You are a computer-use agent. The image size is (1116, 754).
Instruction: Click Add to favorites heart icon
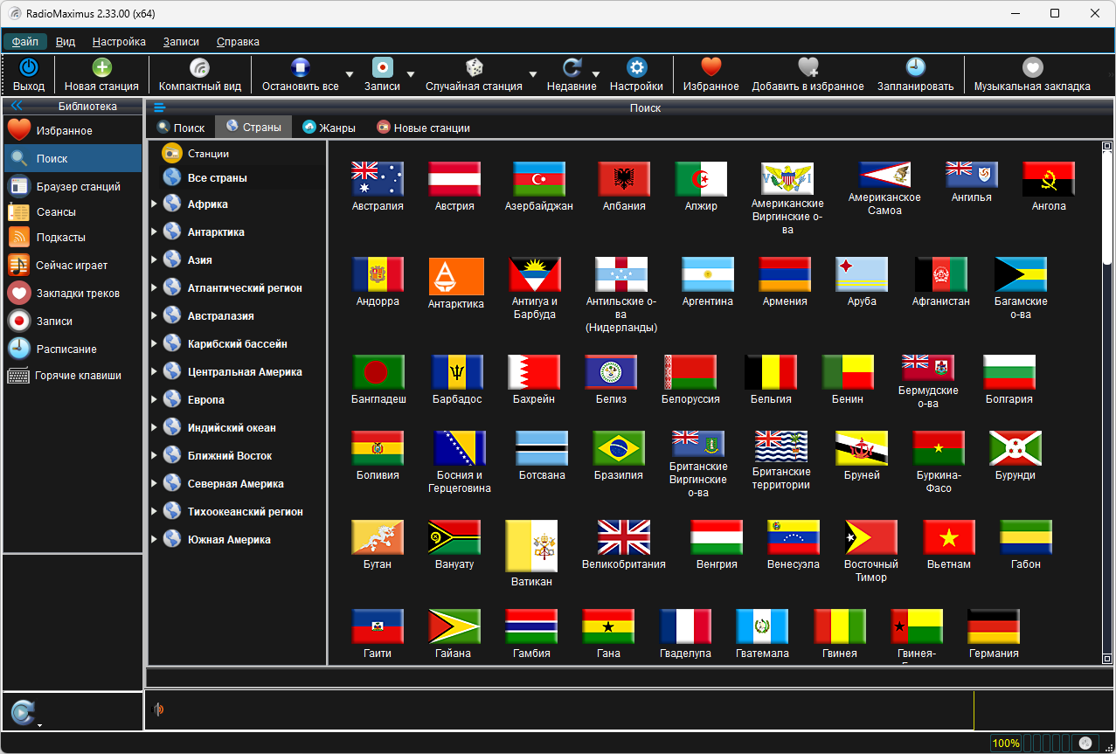pos(808,68)
